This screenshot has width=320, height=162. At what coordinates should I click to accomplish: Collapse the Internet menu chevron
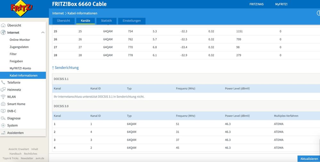click(43, 33)
